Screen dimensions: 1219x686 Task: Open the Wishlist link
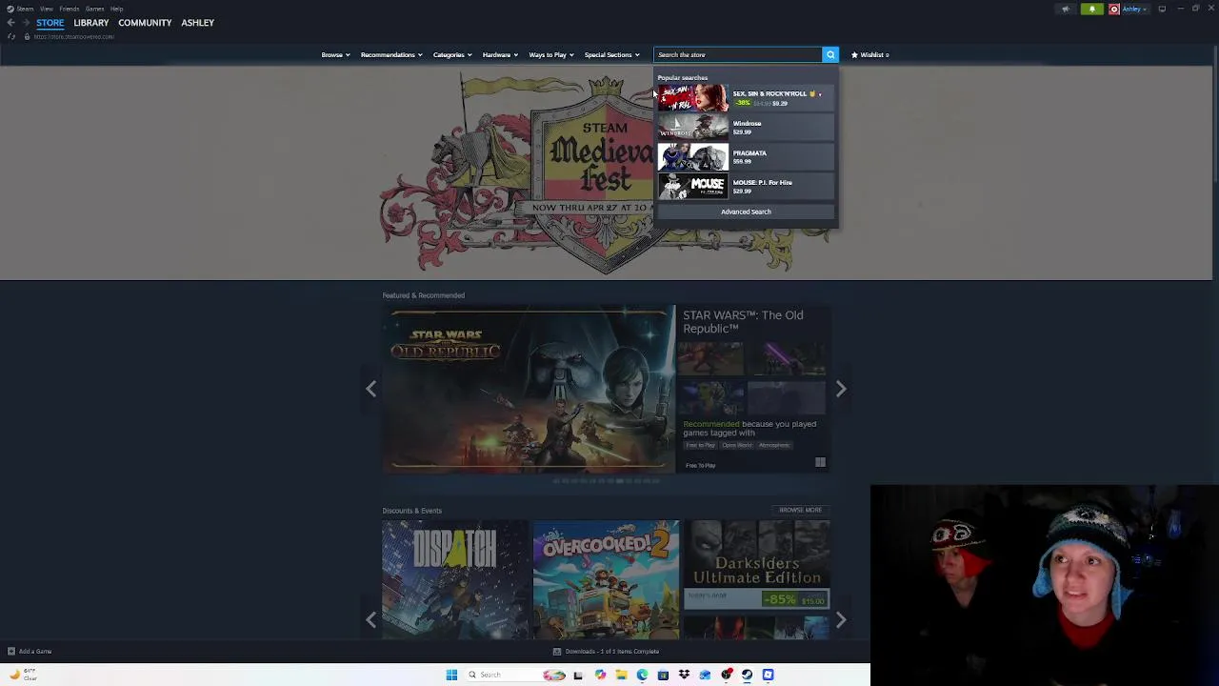[870, 54]
